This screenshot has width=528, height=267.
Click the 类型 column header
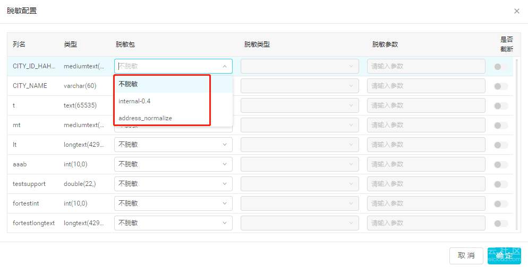click(x=70, y=44)
